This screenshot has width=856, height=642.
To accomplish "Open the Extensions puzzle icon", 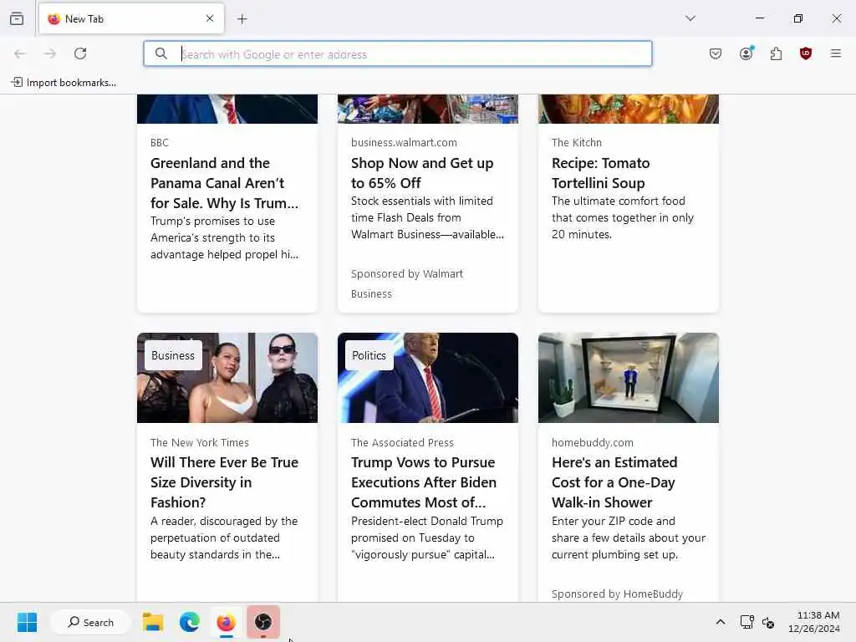I will point(776,53).
